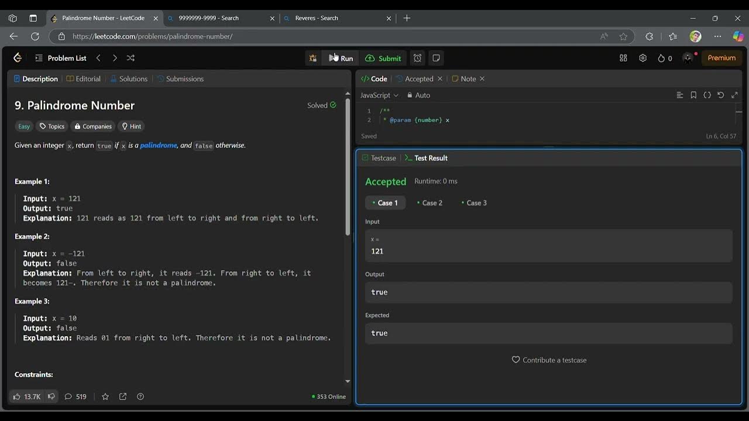
Task: Toggle the Auto lock setting
Action: pyautogui.click(x=418, y=95)
